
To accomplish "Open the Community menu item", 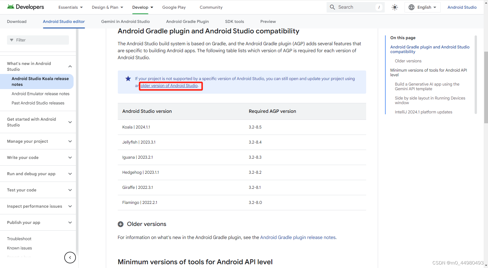I will click(211, 7).
